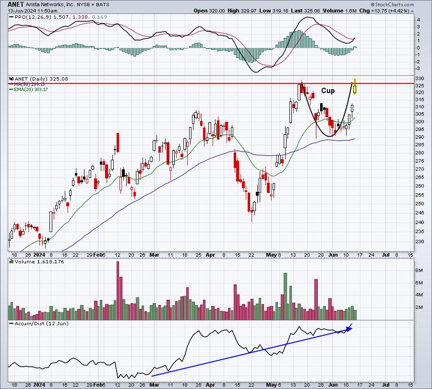
Task: Click the 13-Jun-2024 timestamp text
Action: click(x=33, y=11)
